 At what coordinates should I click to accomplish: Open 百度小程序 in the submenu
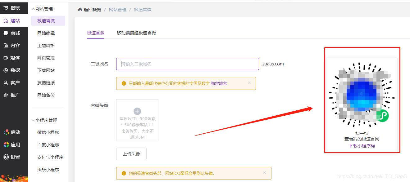tap(48, 145)
